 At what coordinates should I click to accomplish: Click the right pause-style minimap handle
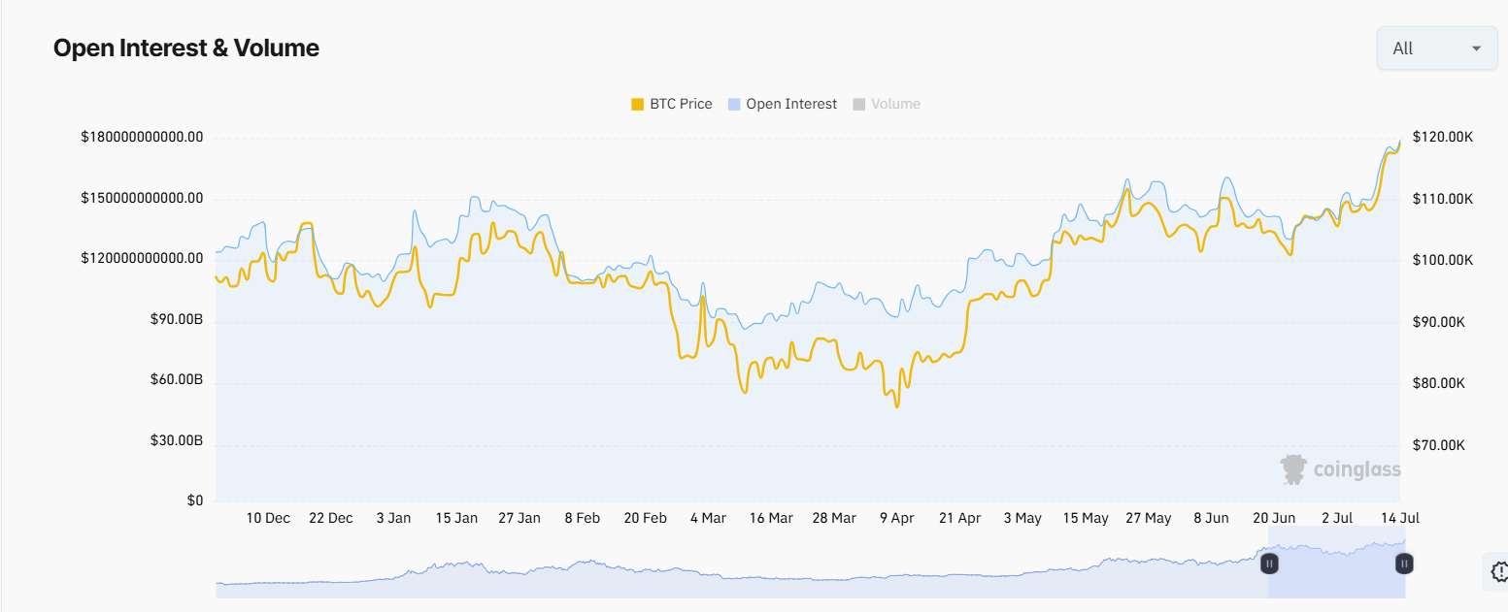tap(1404, 563)
